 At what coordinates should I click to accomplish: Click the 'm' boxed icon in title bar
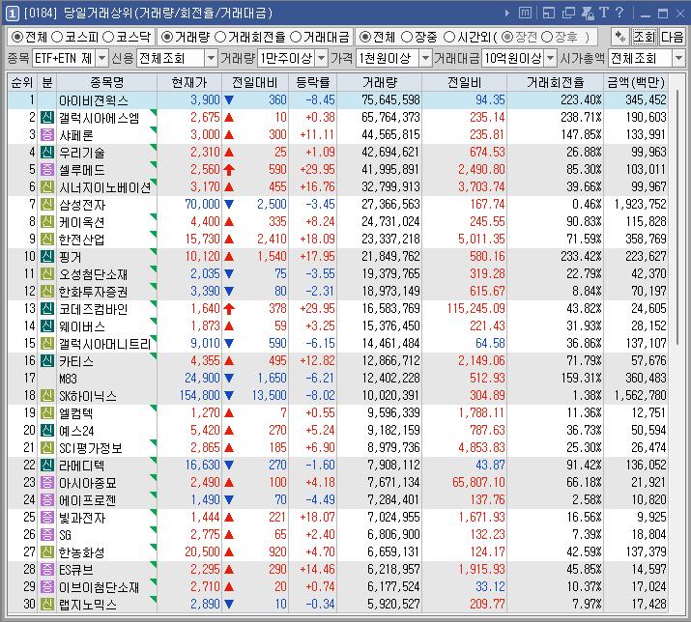point(525,13)
